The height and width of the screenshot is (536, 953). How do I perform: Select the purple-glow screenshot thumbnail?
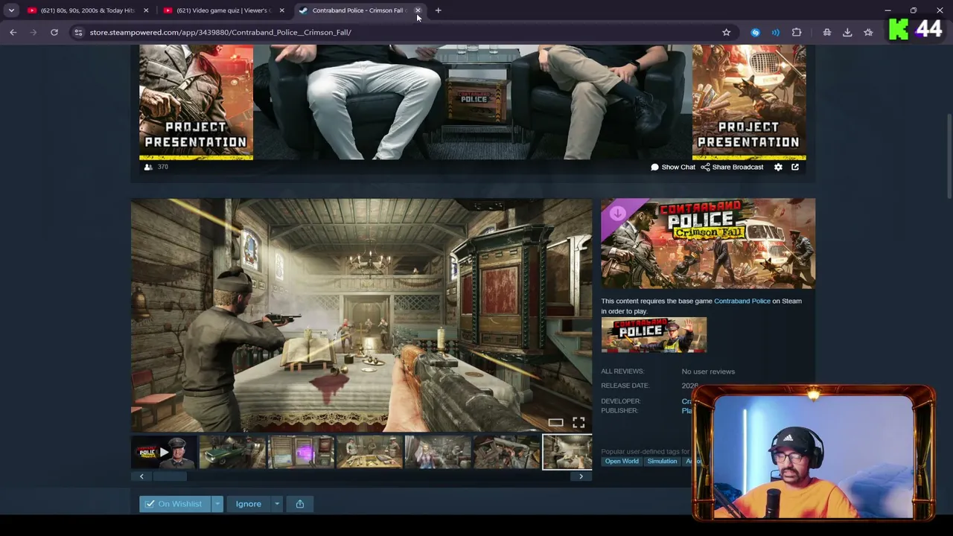pyautogui.click(x=301, y=452)
